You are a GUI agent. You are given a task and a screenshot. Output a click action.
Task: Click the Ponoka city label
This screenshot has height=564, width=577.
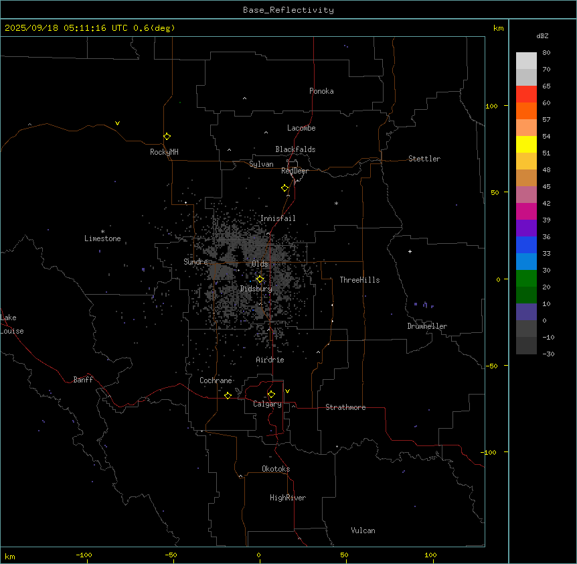[321, 91]
